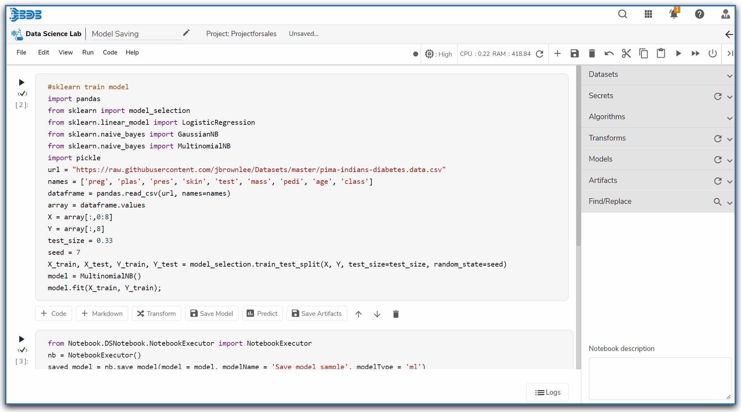Click the power shutdown kernel icon
The height and width of the screenshot is (412, 741).
tap(712, 54)
